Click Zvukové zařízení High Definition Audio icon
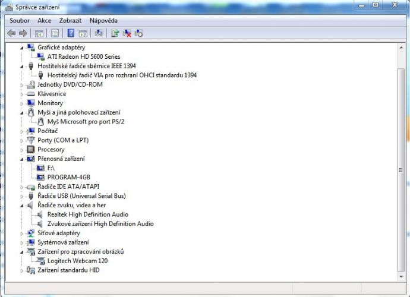The width and height of the screenshot is (410, 297). point(40,223)
